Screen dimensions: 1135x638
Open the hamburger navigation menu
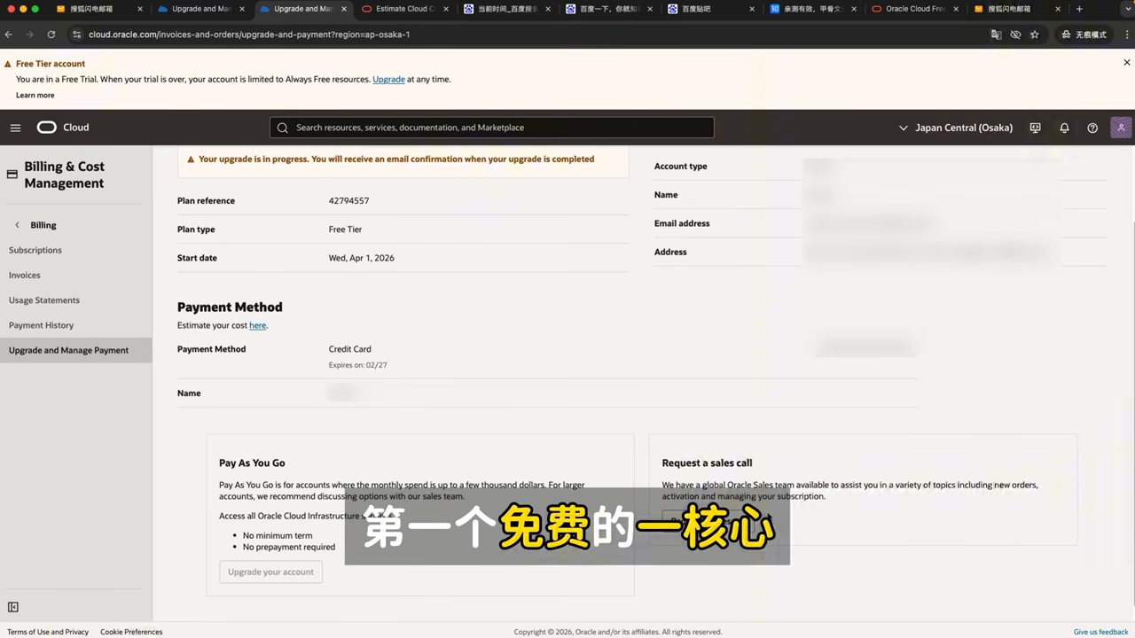tap(15, 128)
